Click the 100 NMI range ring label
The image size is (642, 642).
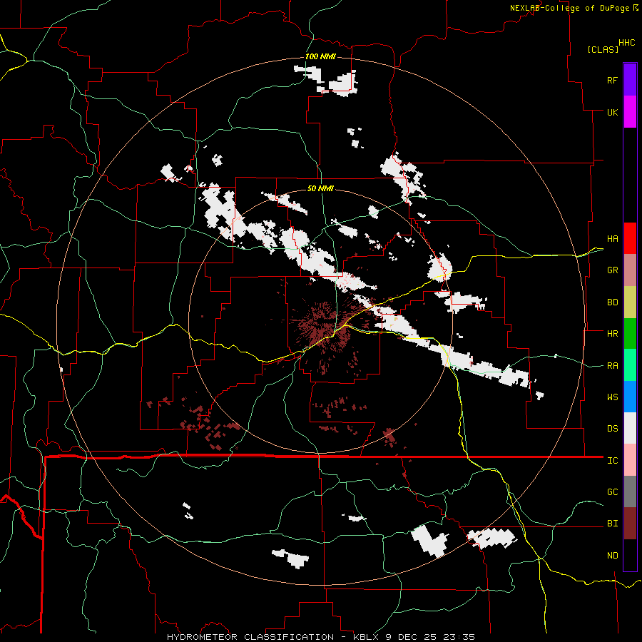coord(320,56)
